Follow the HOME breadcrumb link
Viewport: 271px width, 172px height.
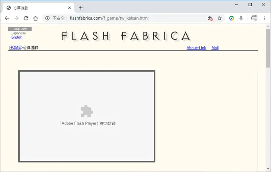[15, 48]
